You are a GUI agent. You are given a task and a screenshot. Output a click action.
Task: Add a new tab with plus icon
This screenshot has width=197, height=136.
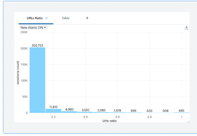click(87, 18)
